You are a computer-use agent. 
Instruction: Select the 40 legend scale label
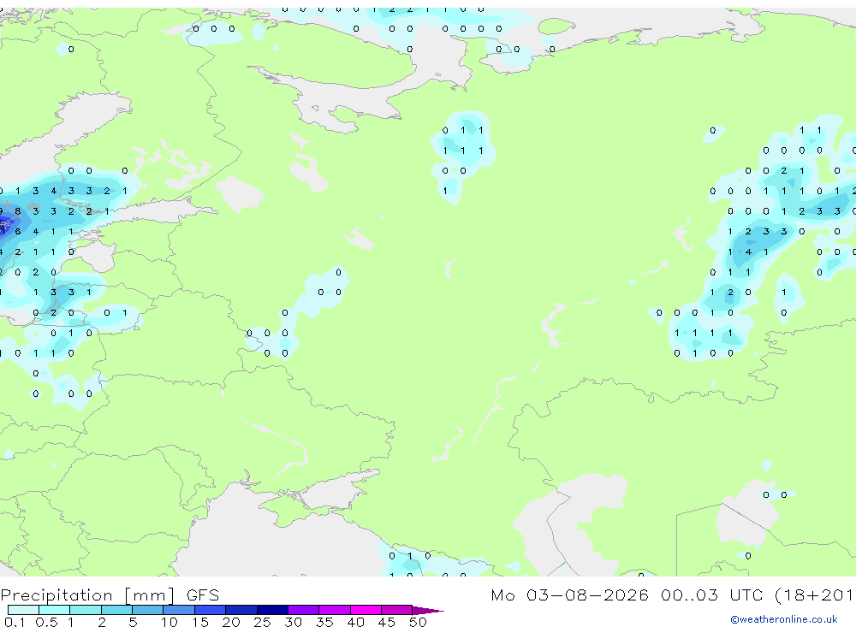(355, 622)
